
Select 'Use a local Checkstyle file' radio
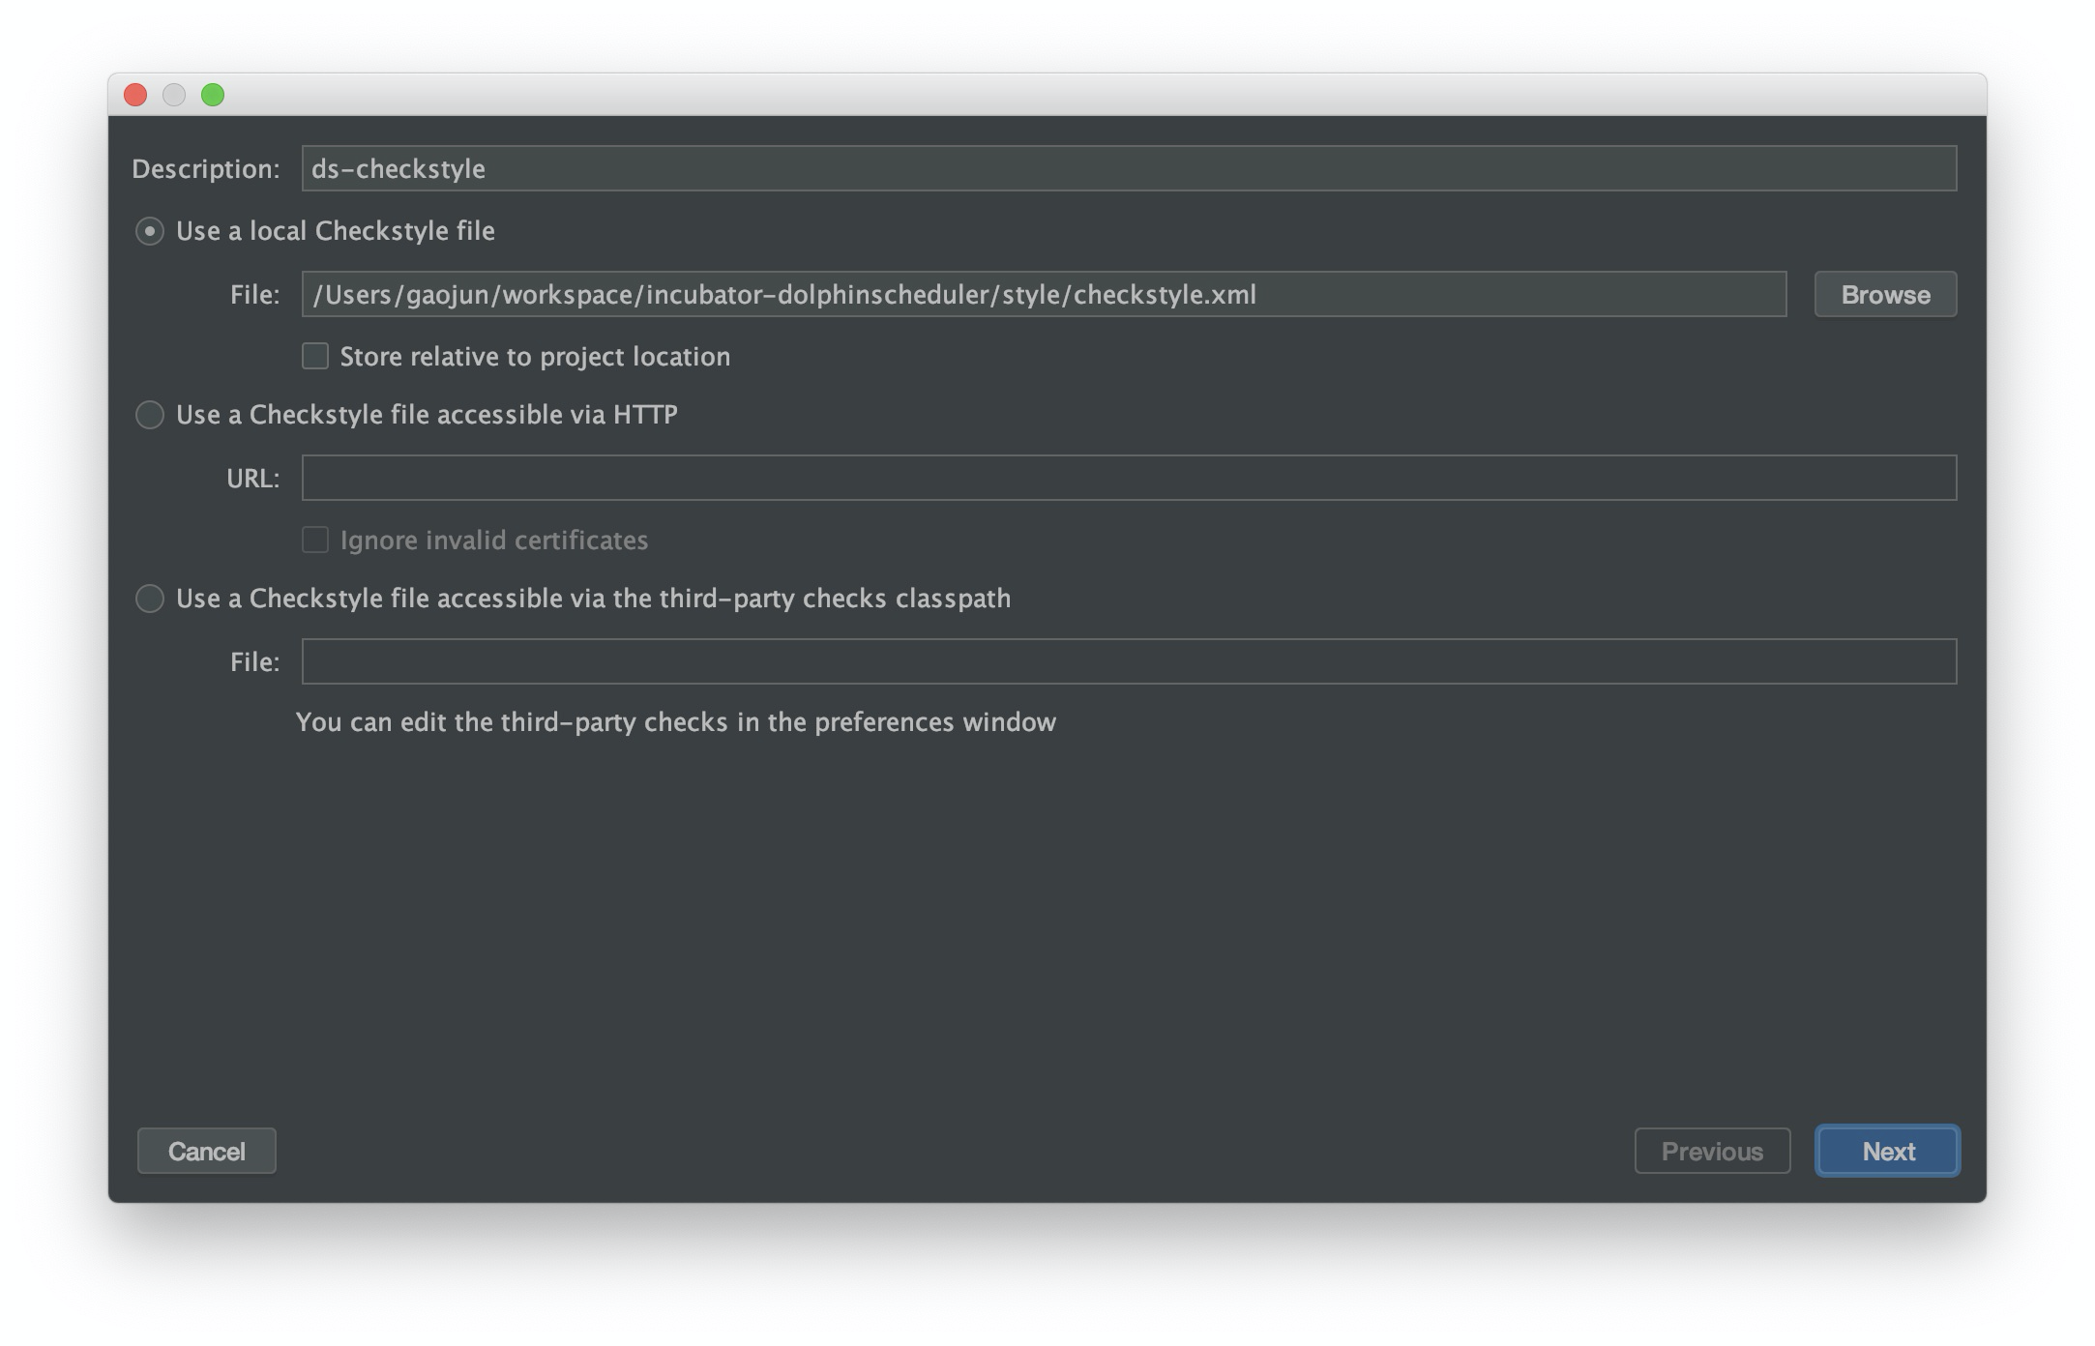point(150,231)
